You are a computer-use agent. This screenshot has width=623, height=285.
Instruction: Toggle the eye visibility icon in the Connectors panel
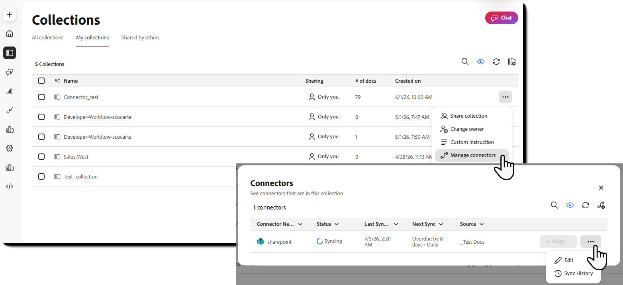point(570,205)
